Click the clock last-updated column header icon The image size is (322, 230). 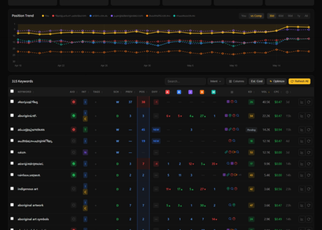click(x=287, y=92)
